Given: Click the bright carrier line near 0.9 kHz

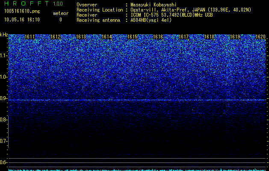Looking at the screenshot, I should [x=137, y=100].
